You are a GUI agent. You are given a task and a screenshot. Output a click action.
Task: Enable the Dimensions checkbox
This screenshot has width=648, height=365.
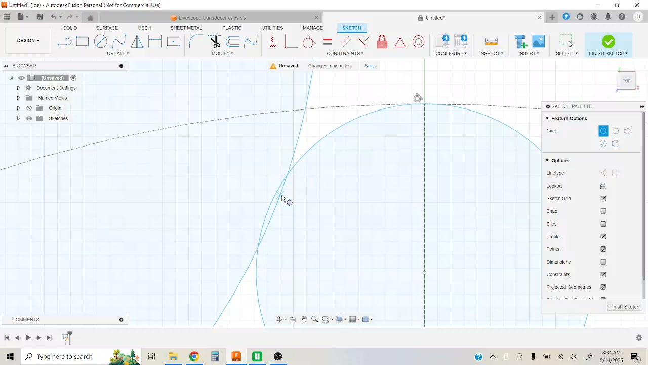click(603, 262)
